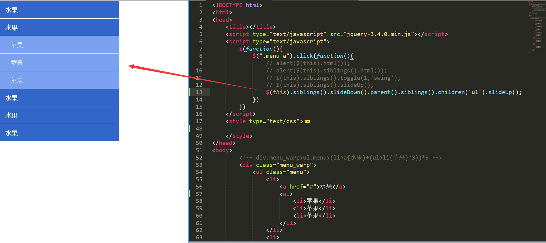The height and width of the screenshot is (243, 546).
Task: Expand the folded style block marker on line 17
Action: click(x=307, y=122)
